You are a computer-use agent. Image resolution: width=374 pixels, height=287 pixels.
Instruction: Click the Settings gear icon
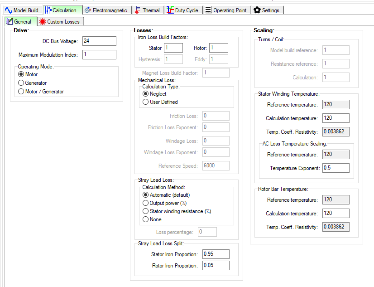tap(257, 10)
